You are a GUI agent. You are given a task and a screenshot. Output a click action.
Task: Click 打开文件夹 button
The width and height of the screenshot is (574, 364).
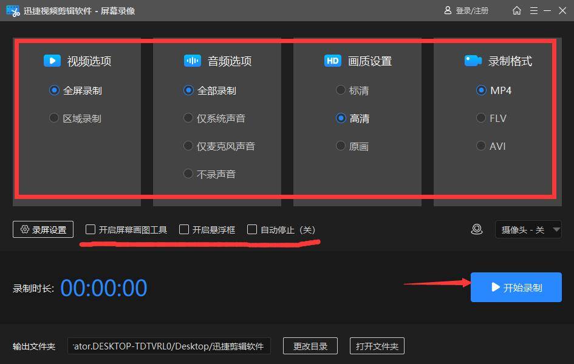click(377, 346)
